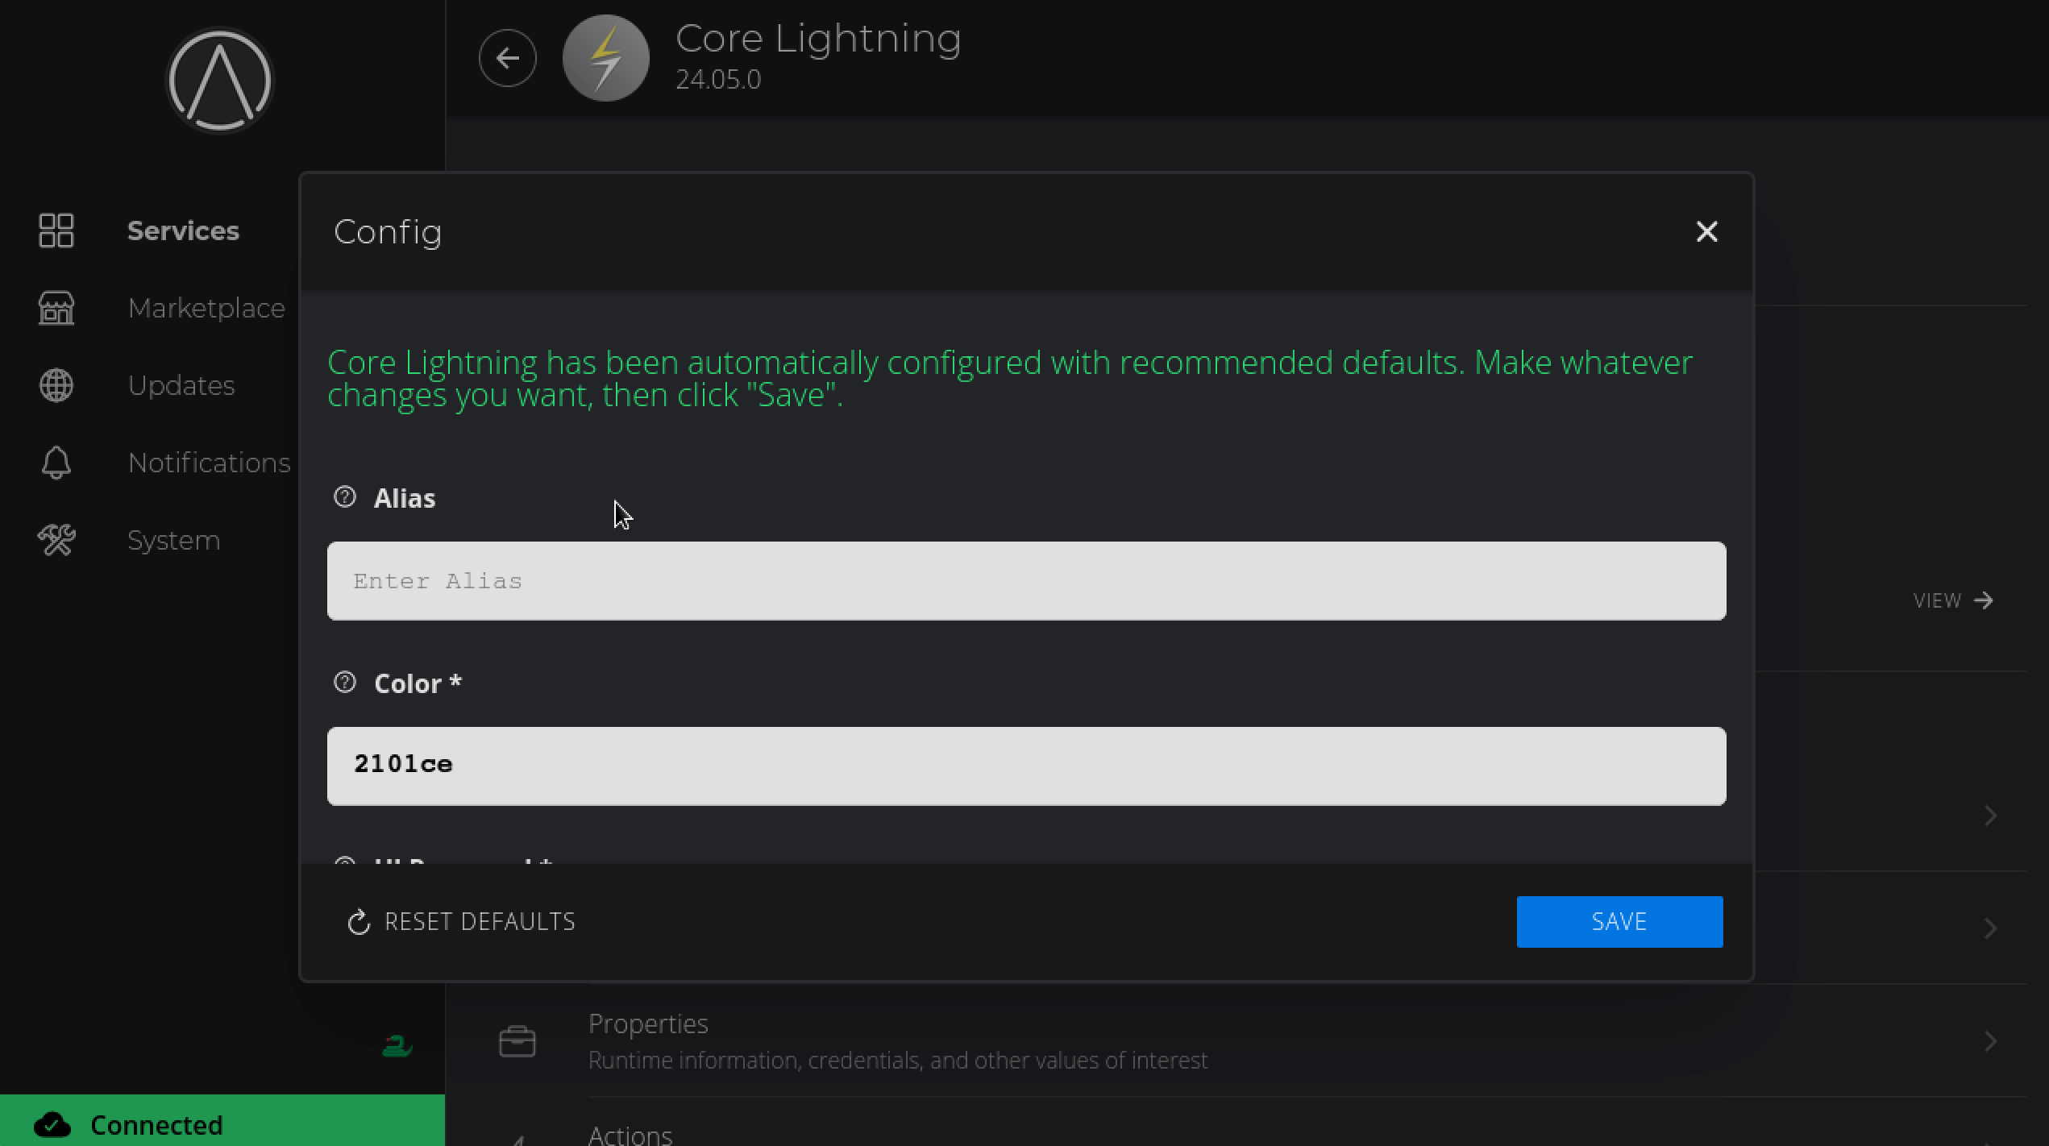The width and height of the screenshot is (2049, 1146).
Task: Click the Marketplace sidebar icon
Action: (x=56, y=309)
